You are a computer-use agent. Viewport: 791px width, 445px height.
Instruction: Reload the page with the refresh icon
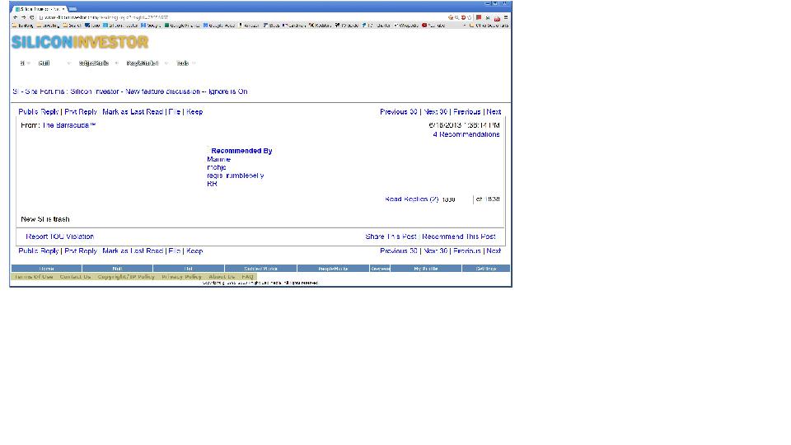click(x=31, y=17)
